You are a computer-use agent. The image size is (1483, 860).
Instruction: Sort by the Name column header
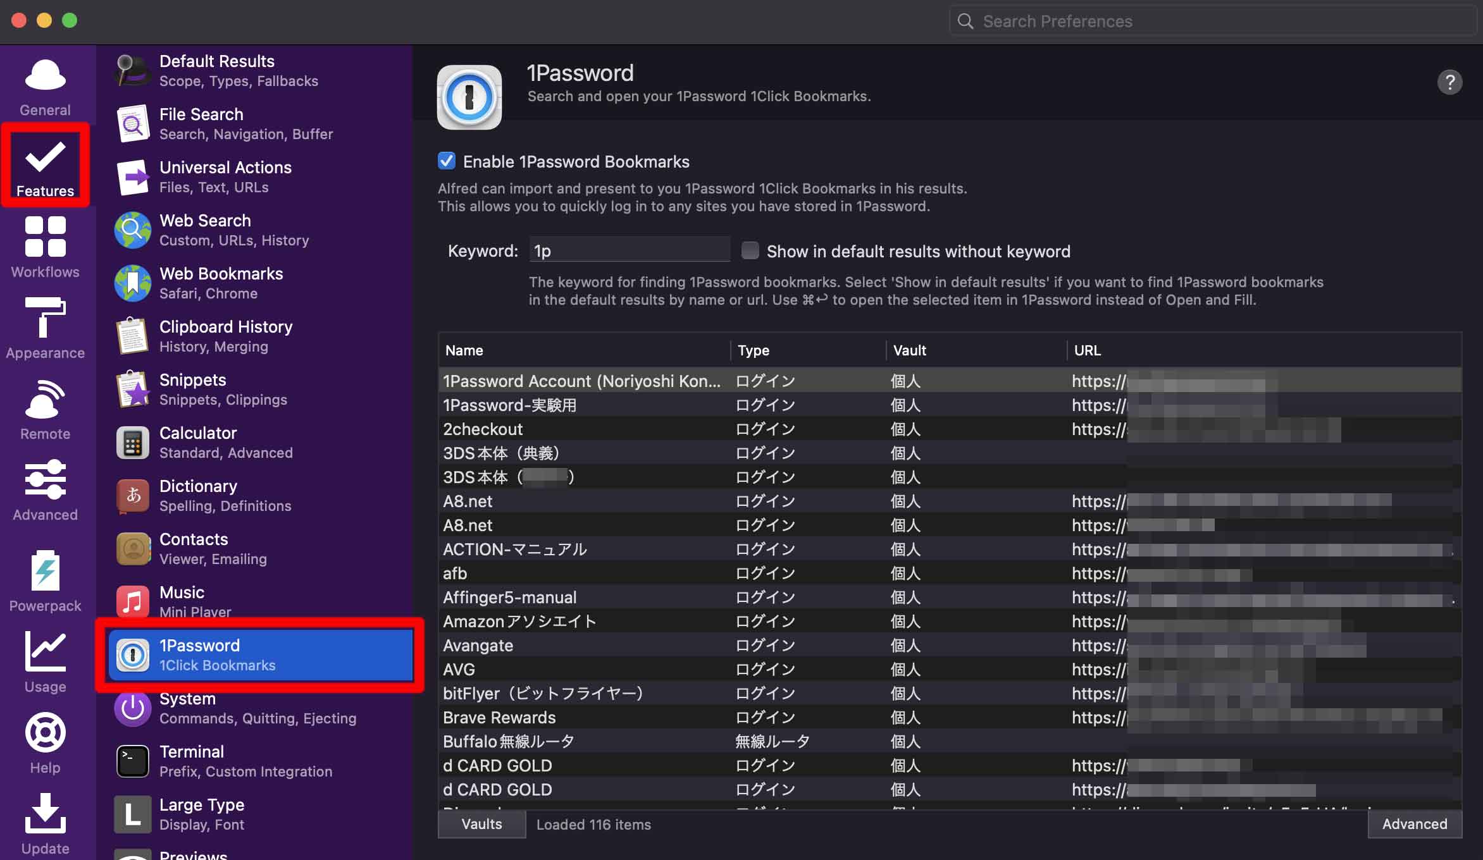pos(584,350)
